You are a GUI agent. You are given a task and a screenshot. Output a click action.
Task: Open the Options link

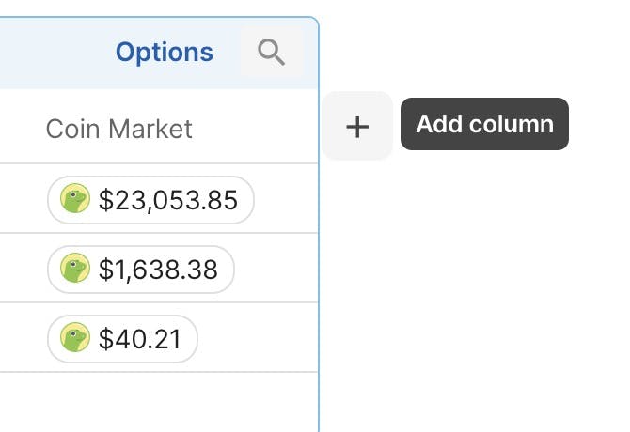[164, 53]
